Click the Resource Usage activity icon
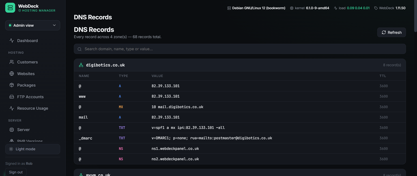Screen dimensions: 417x176 point(12,108)
